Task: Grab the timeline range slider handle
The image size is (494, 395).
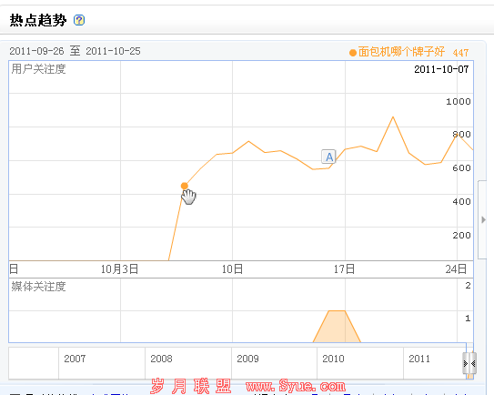Action: (469, 363)
